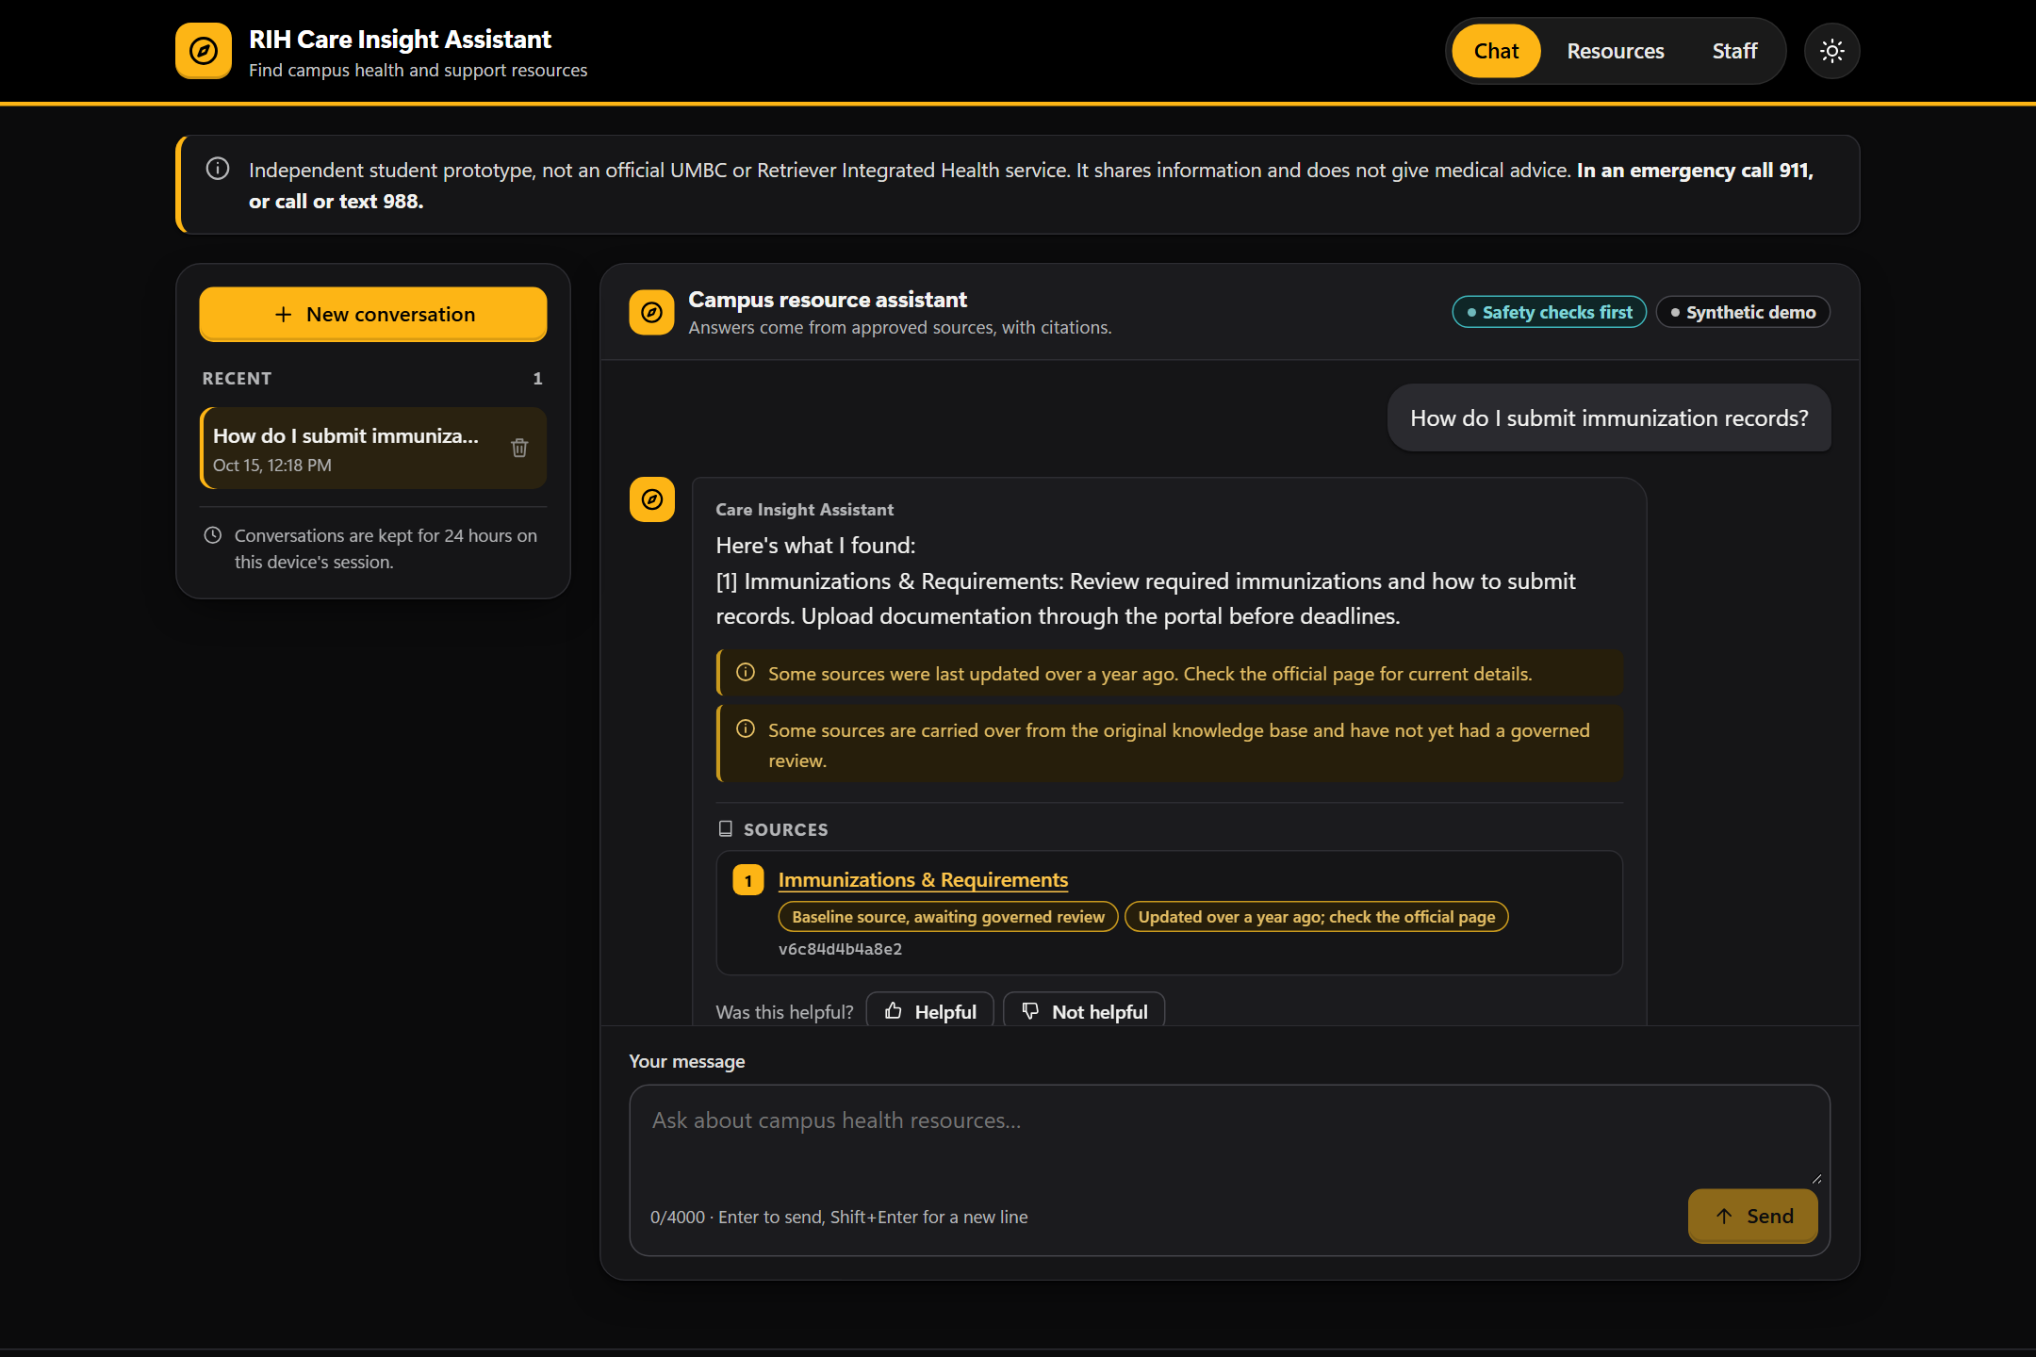Click the Campus resource assistant compass icon
2036x1357 pixels.
click(x=651, y=313)
